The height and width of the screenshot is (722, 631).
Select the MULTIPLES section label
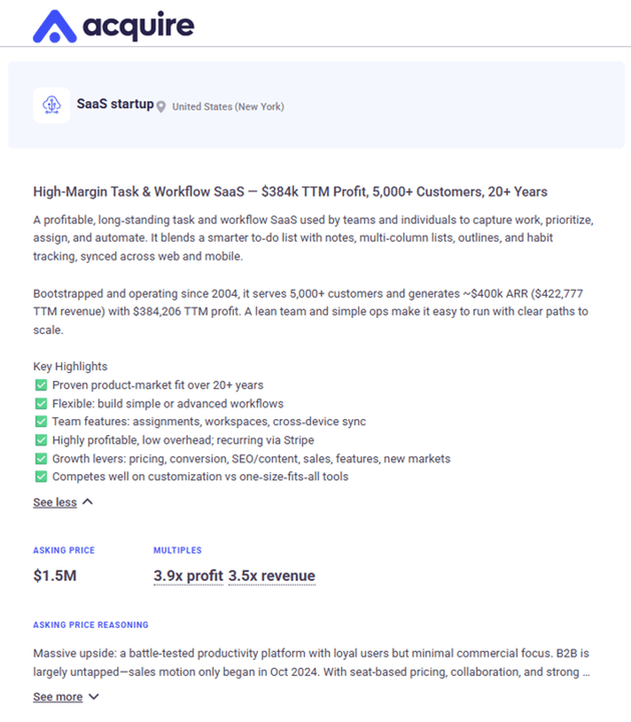(x=177, y=550)
